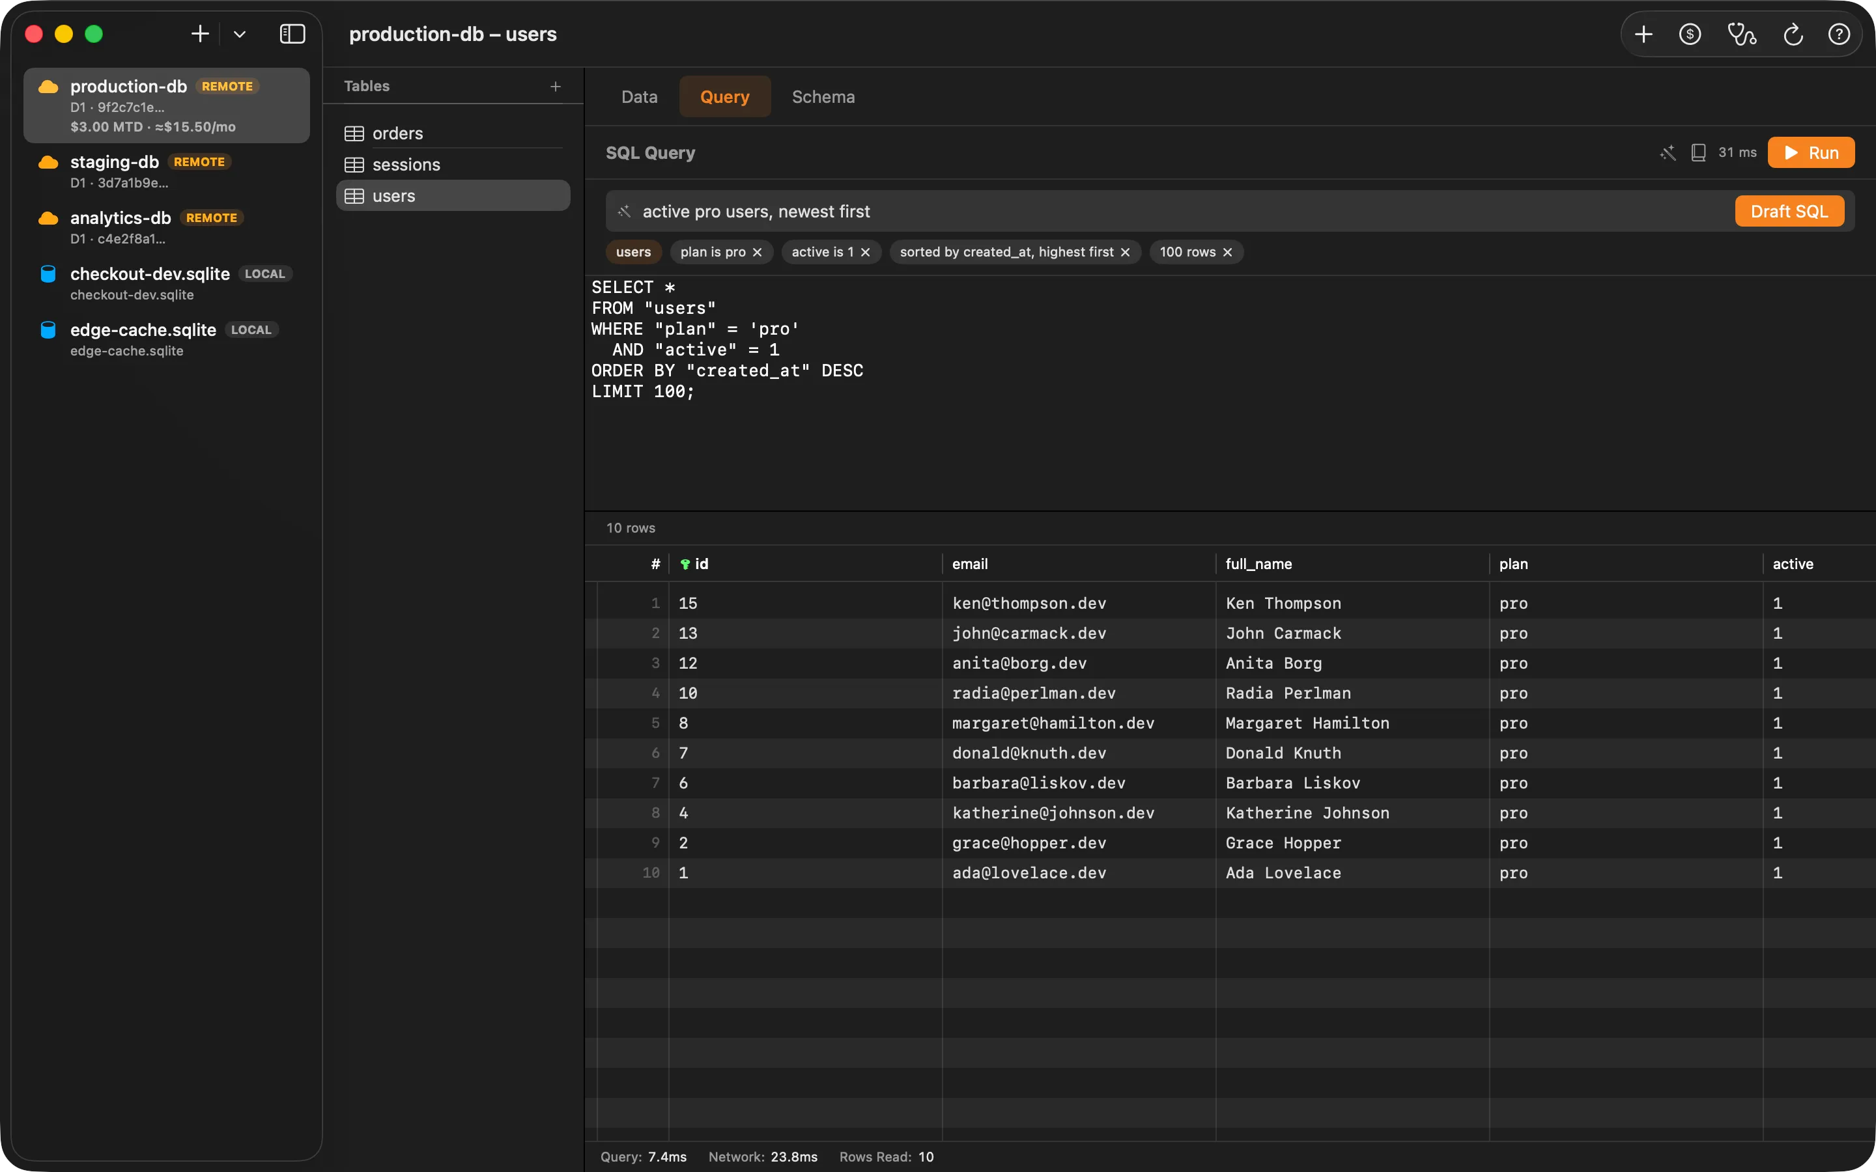
Task: Toggle the sidebar panel icon
Action: [292, 34]
